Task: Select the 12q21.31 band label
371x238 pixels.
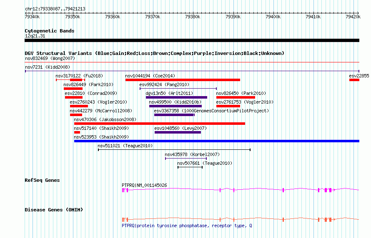Action: pyautogui.click(x=35, y=36)
